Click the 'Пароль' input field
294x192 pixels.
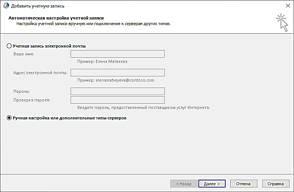pos(118,91)
